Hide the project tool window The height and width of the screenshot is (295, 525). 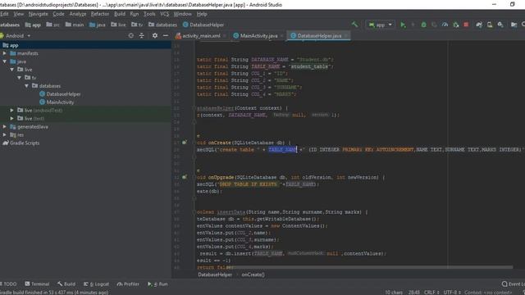[x=166, y=35]
